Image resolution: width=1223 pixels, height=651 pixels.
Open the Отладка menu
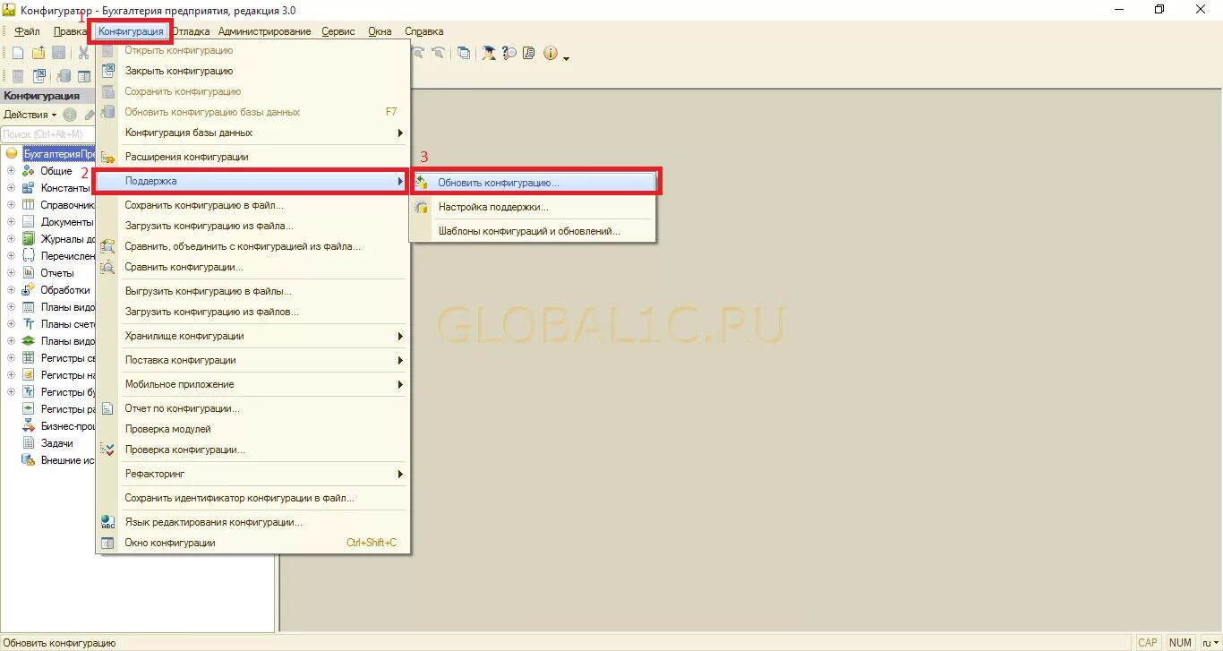coord(191,31)
